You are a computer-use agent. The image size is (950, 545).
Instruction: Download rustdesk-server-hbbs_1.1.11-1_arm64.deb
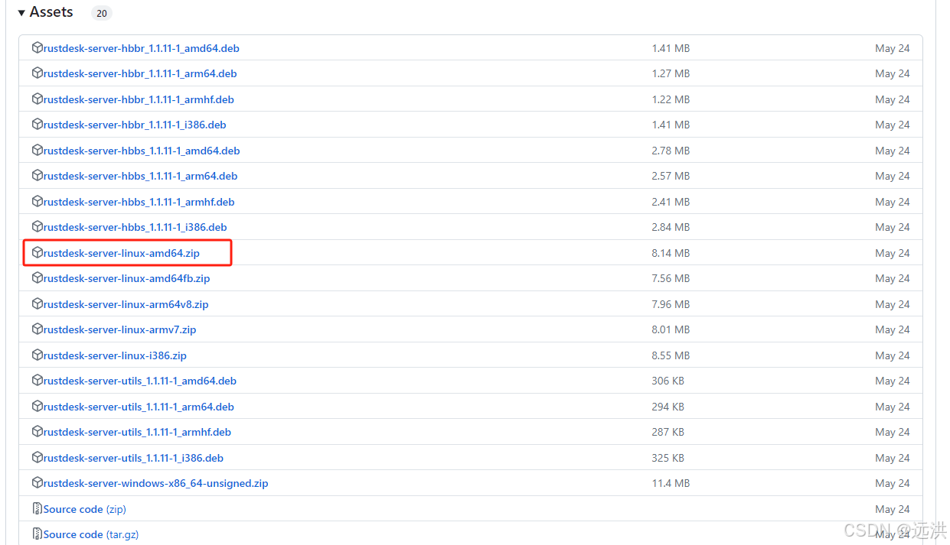141,177
